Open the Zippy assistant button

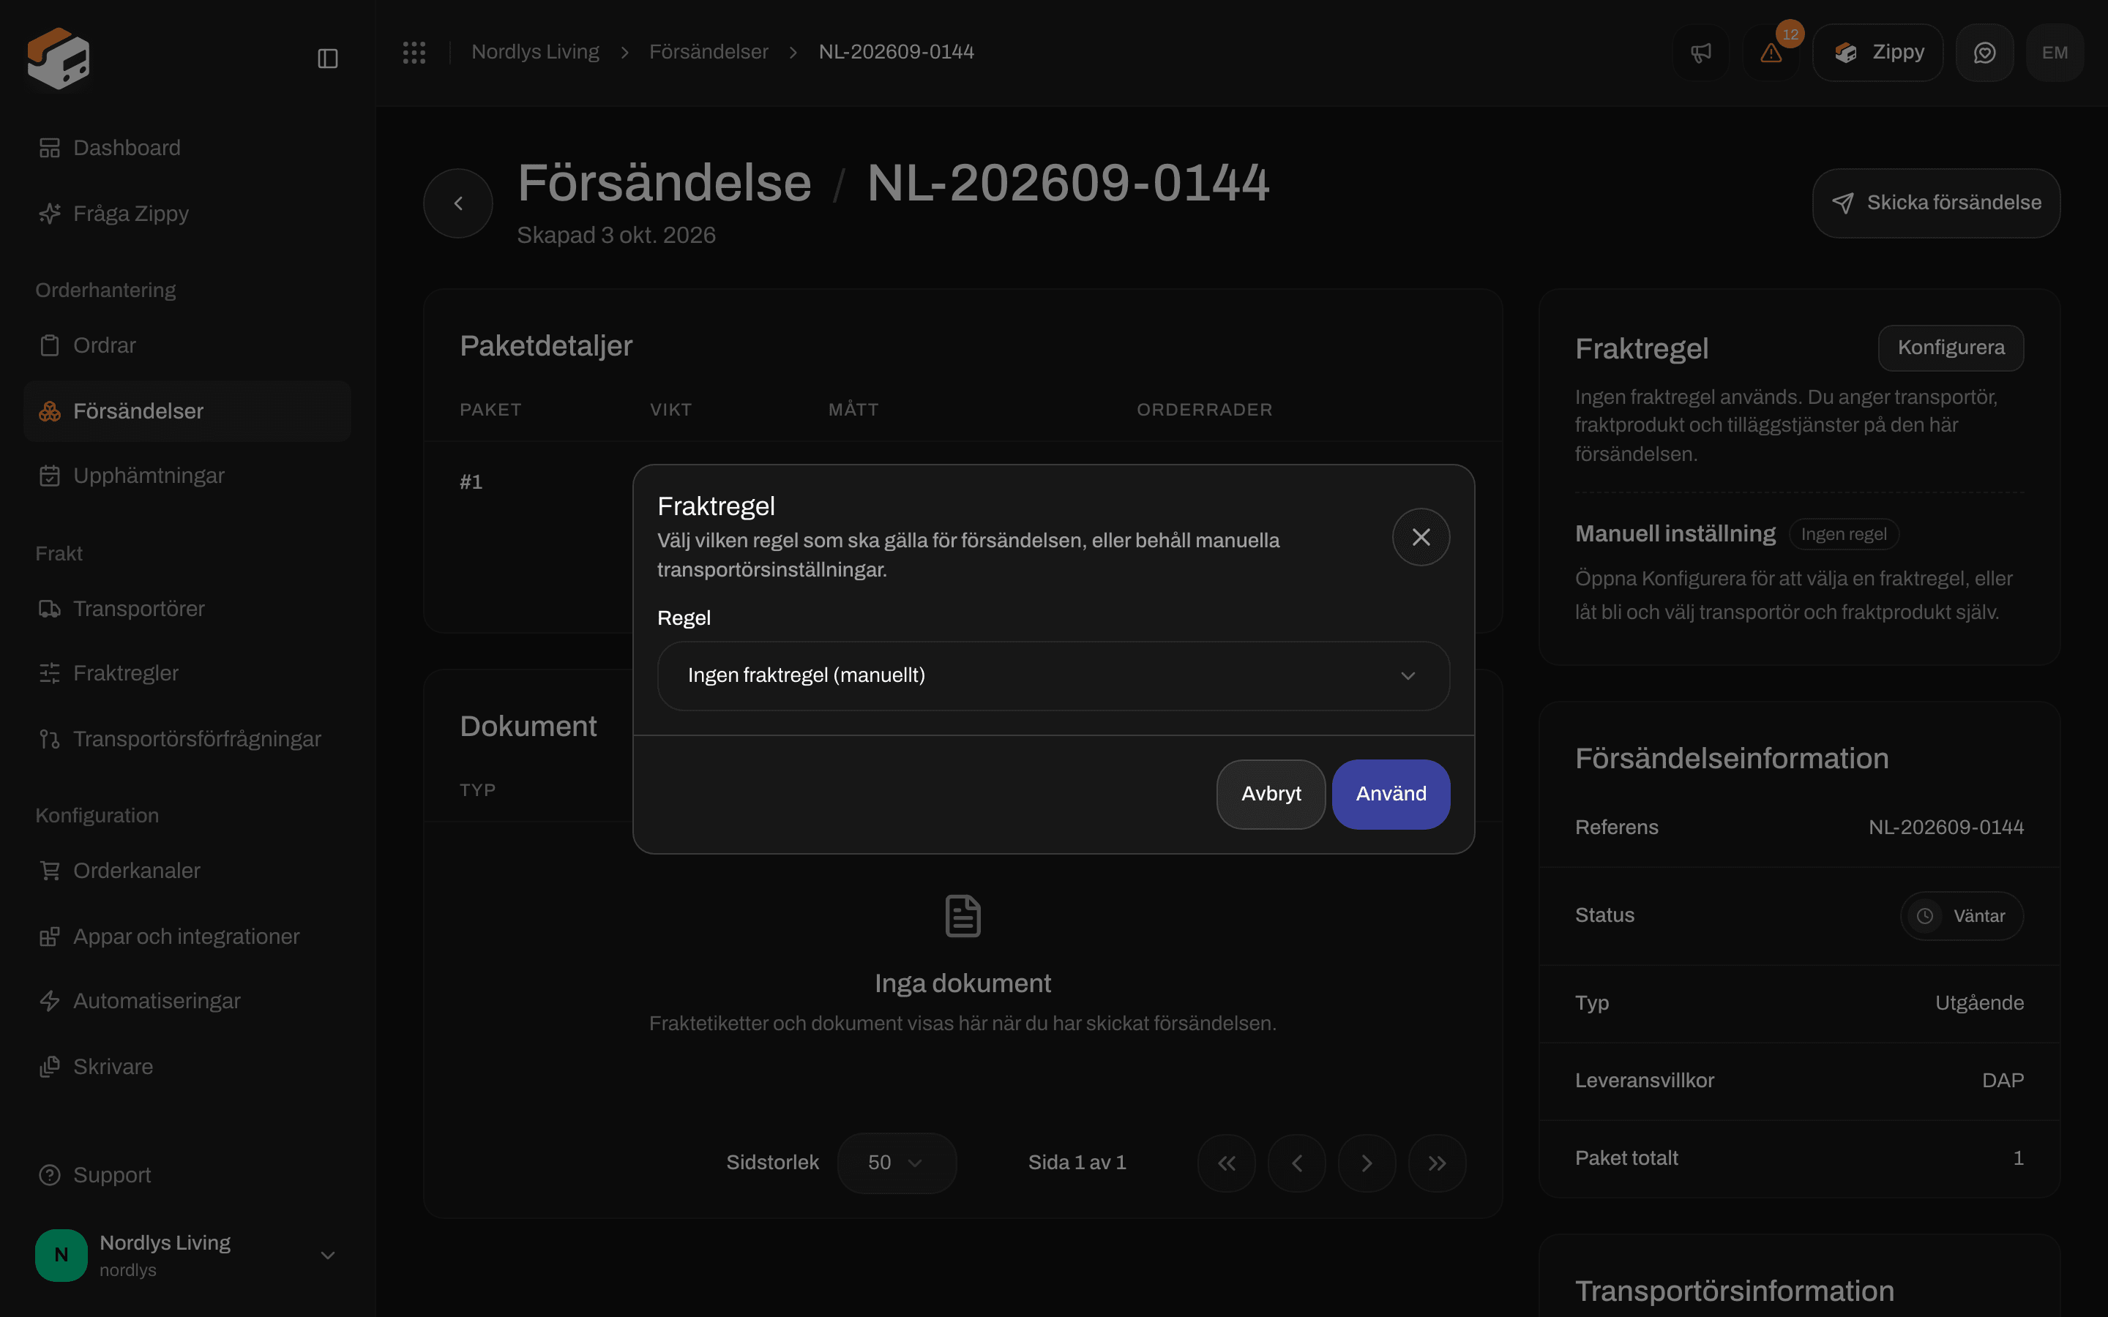click(1877, 53)
